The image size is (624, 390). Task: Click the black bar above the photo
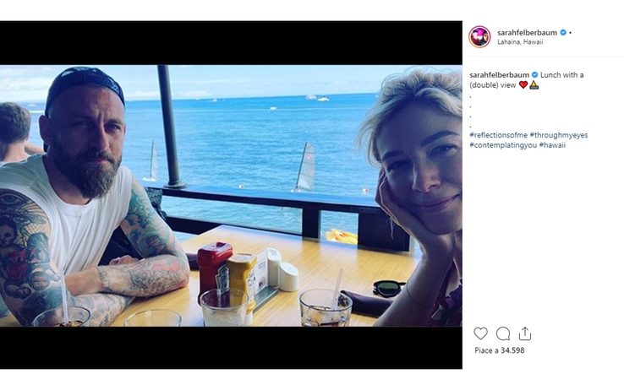coord(231,43)
